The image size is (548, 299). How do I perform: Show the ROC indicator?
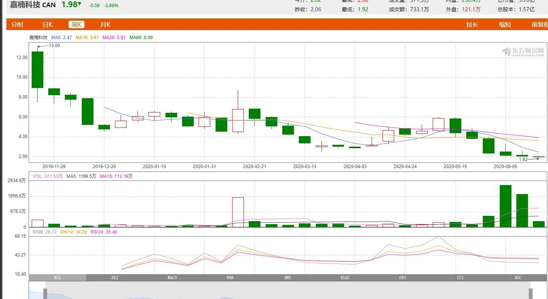coord(518,278)
